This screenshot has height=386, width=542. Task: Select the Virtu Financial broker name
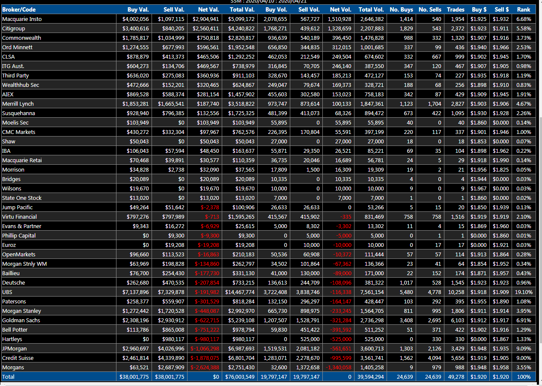(19, 217)
